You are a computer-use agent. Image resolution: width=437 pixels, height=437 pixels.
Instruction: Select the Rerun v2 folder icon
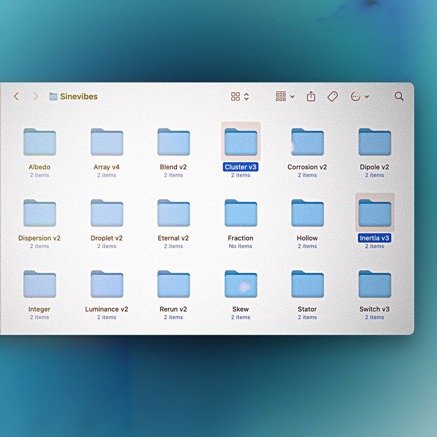[173, 284]
